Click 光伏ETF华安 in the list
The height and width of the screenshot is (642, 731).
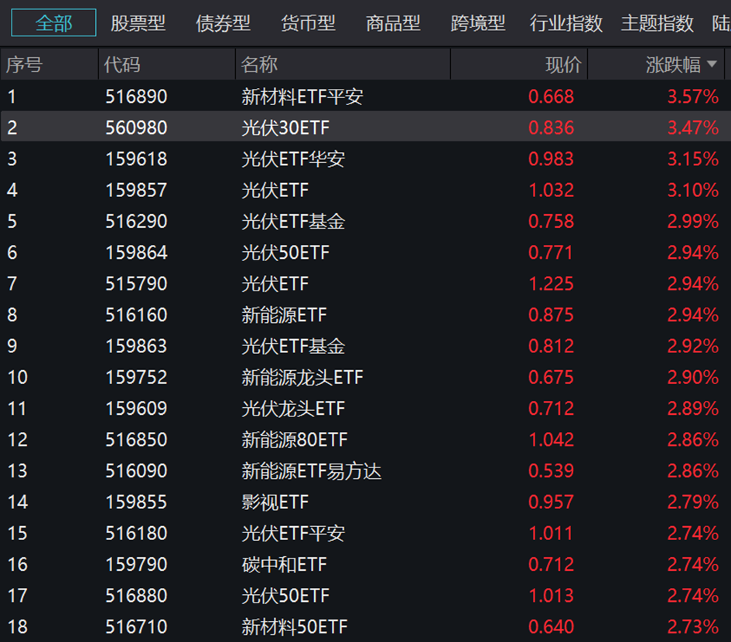tap(293, 159)
